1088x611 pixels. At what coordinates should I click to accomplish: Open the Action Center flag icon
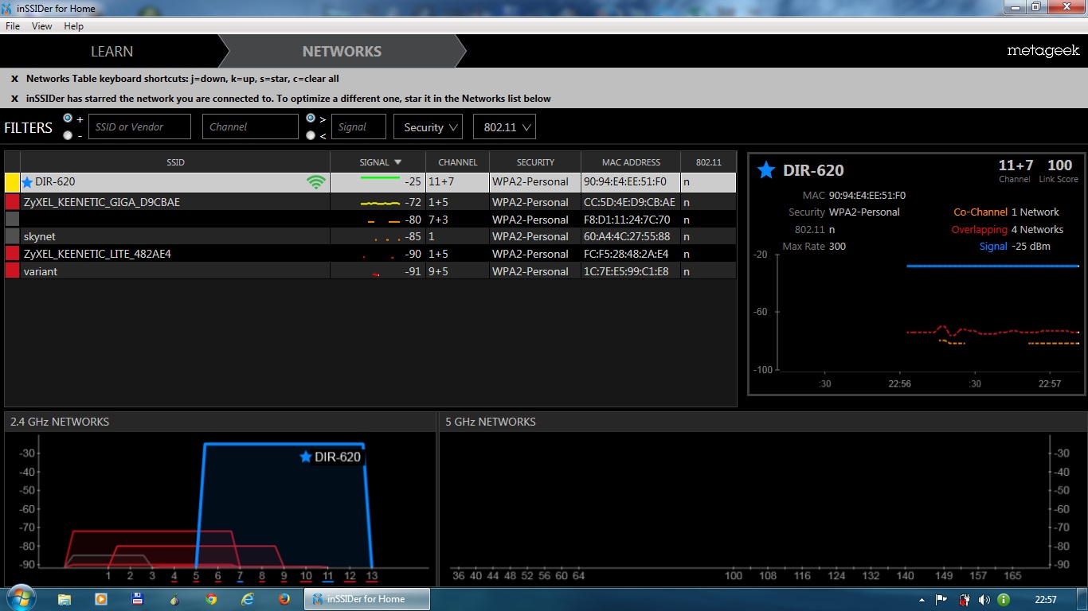tap(941, 600)
